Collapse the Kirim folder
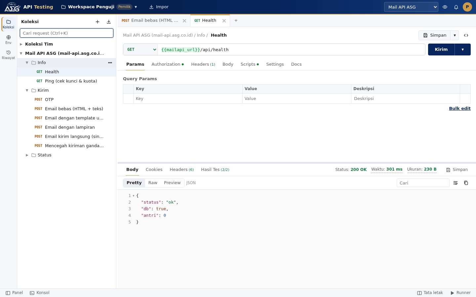This screenshot has height=297, width=476. point(27,90)
